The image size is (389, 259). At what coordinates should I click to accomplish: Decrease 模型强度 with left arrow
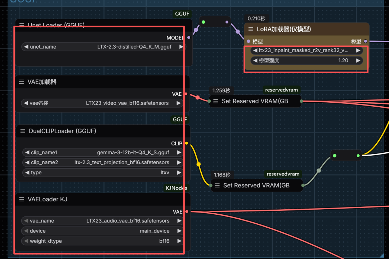click(x=255, y=61)
